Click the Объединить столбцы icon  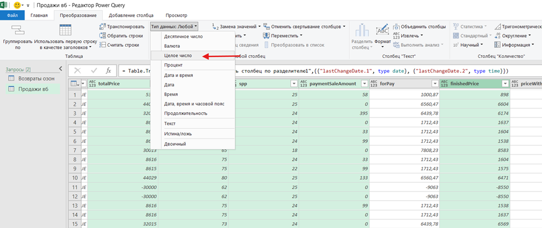point(396,27)
